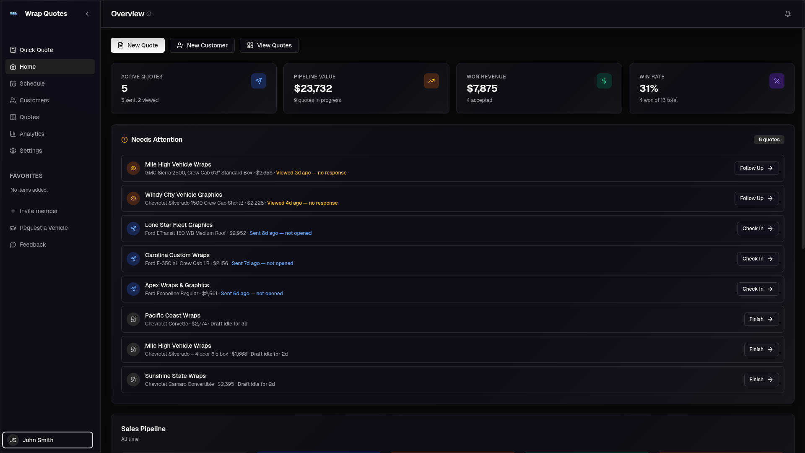805x453 pixels.
Task: Follow up on the Mile High Vehicle Wraps quote
Action: pos(756,168)
